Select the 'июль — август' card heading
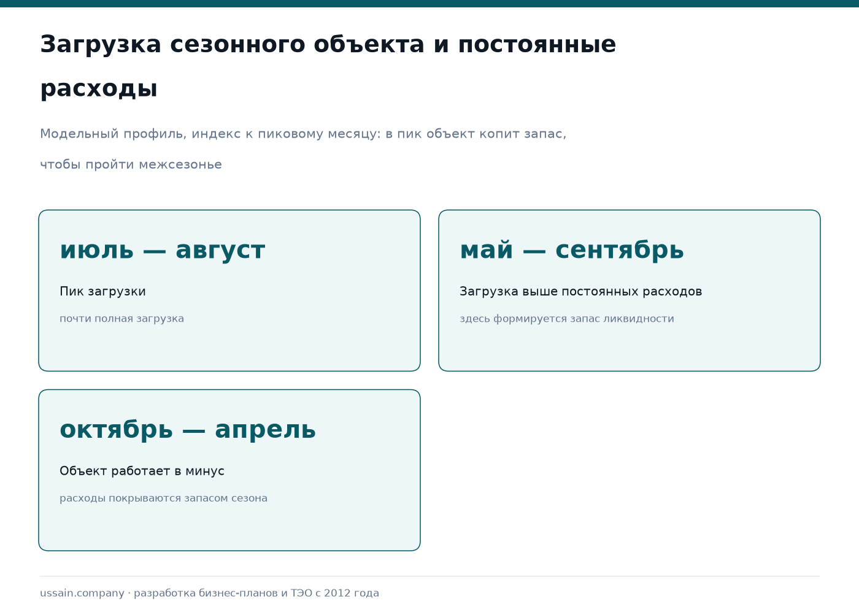The height and width of the screenshot is (614, 859). (163, 250)
